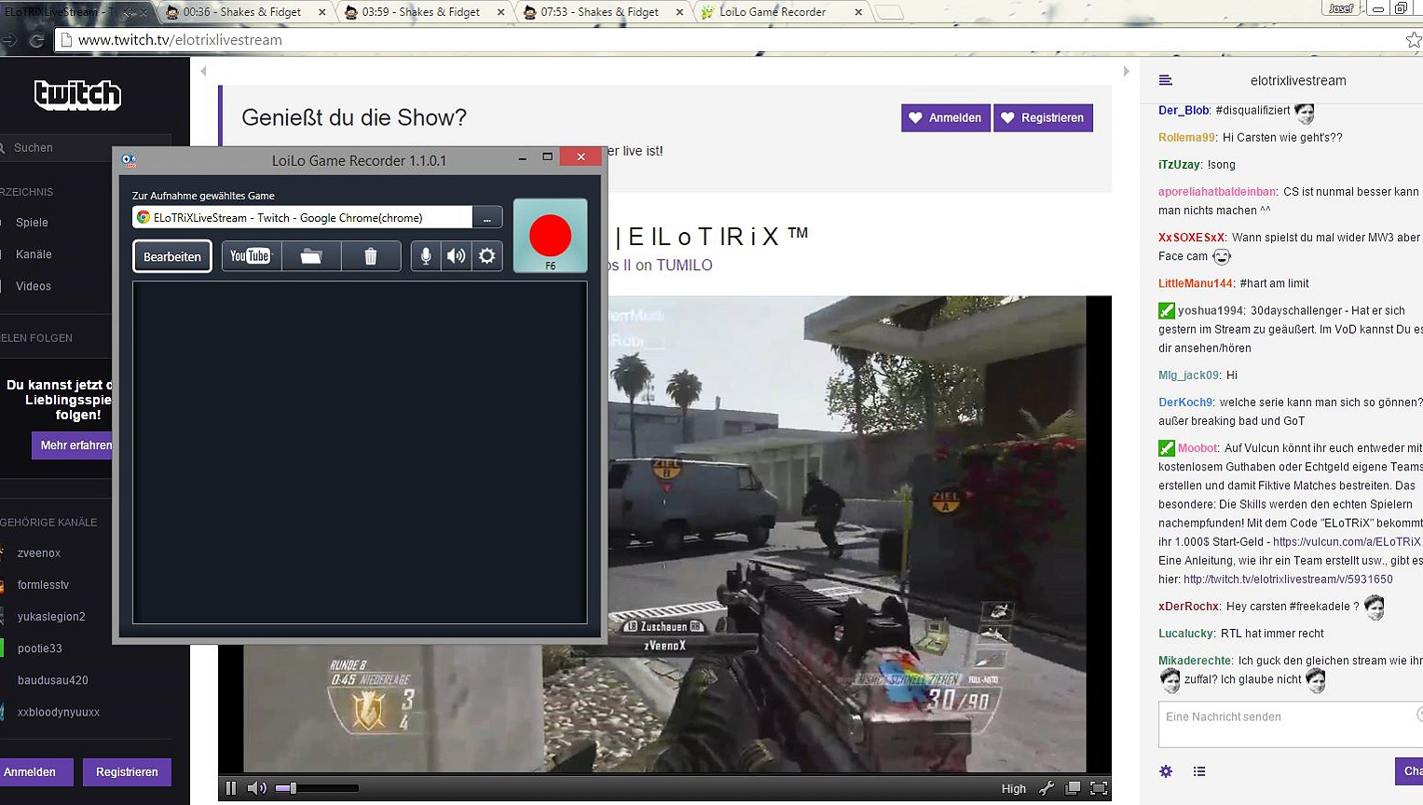Open Kanäle in Twitch sidebar
The width and height of the screenshot is (1423, 805).
coord(34,254)
